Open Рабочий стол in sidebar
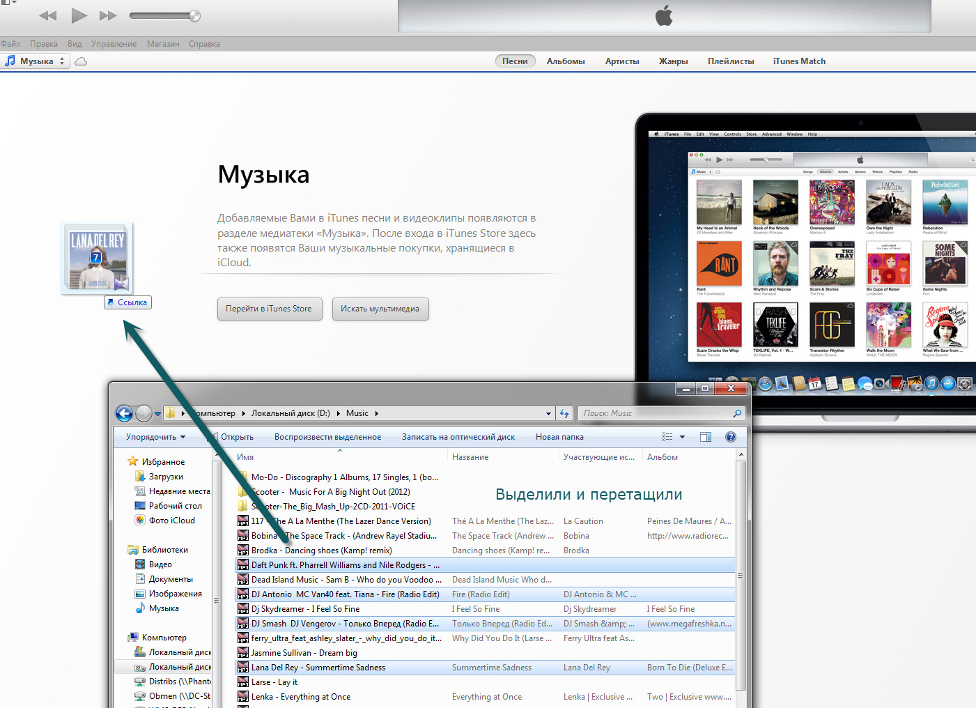The image size is (976, 708). click(x=168, y=506)
